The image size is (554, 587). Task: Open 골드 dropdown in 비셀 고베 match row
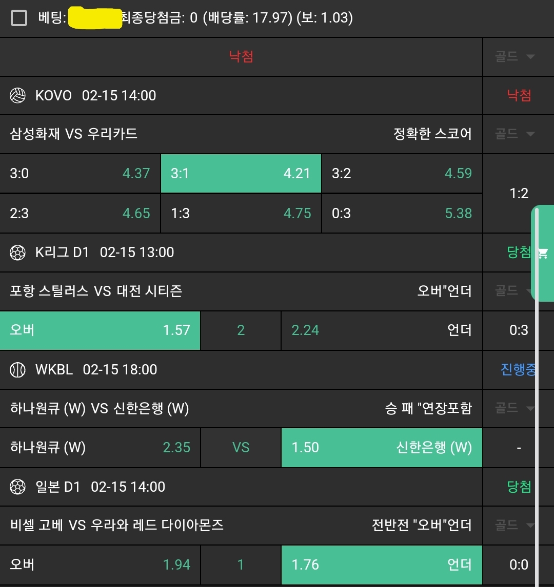pyautogui.click(x=515, y=526)
